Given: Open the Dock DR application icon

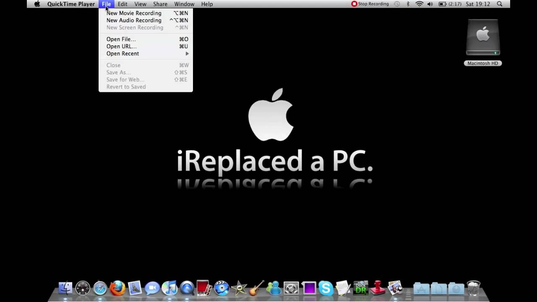Looking at the screenshot, I should point(360,288).
